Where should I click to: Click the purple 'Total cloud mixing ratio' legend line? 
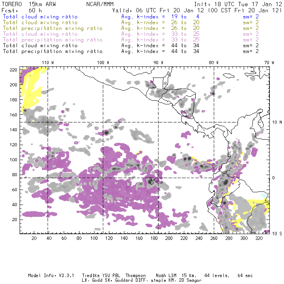tap(40, 34)
